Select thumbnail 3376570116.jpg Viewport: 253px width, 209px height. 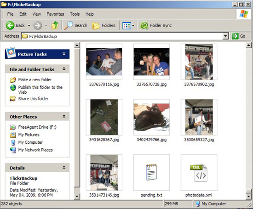(104, 62)
